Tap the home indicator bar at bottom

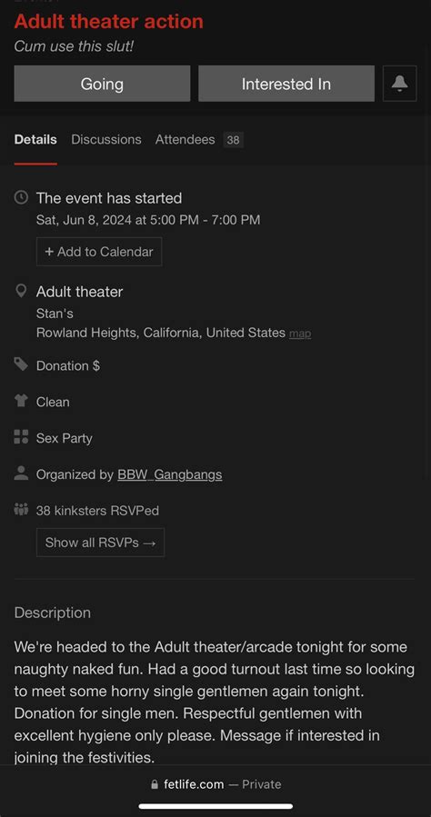click(215, 807)
